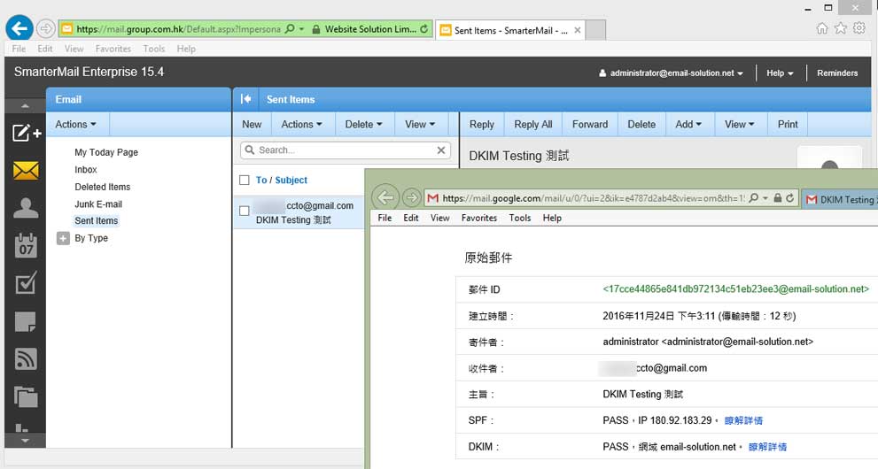Open the Contacts person sidebar icon
The image size is (878, 469).
click(x=26, y=208)
